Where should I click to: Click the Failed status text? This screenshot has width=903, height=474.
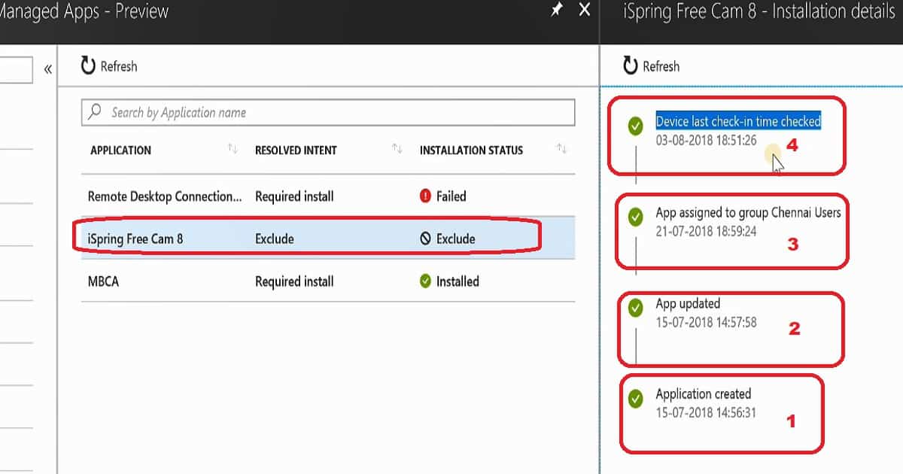pos(451,196)
